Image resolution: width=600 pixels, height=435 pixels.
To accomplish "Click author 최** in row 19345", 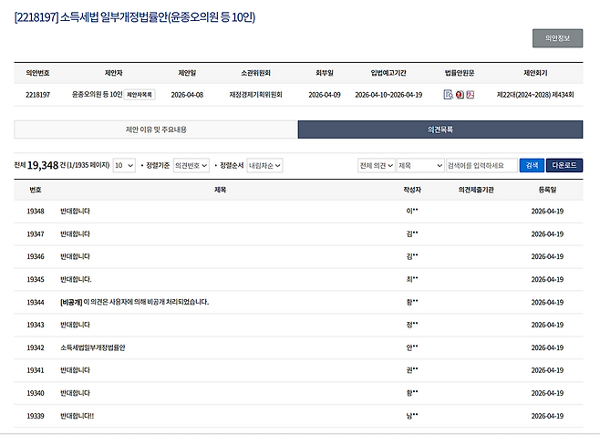I will [x=412, y=279].
